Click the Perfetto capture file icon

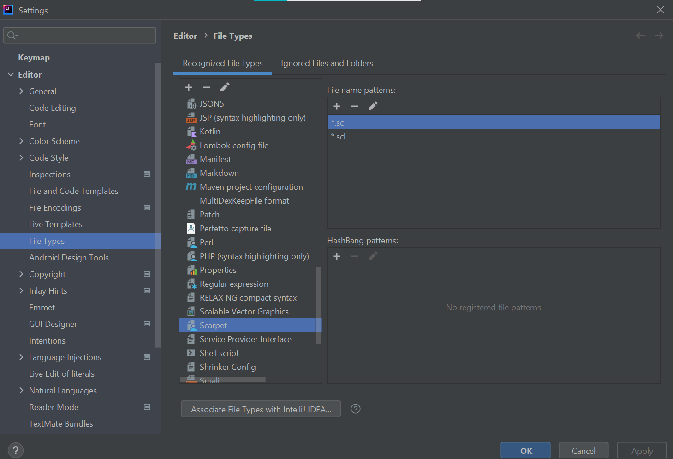click(x=191, y=228)
